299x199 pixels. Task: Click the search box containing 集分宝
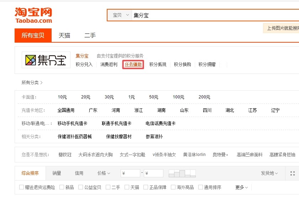click(215, 15)
